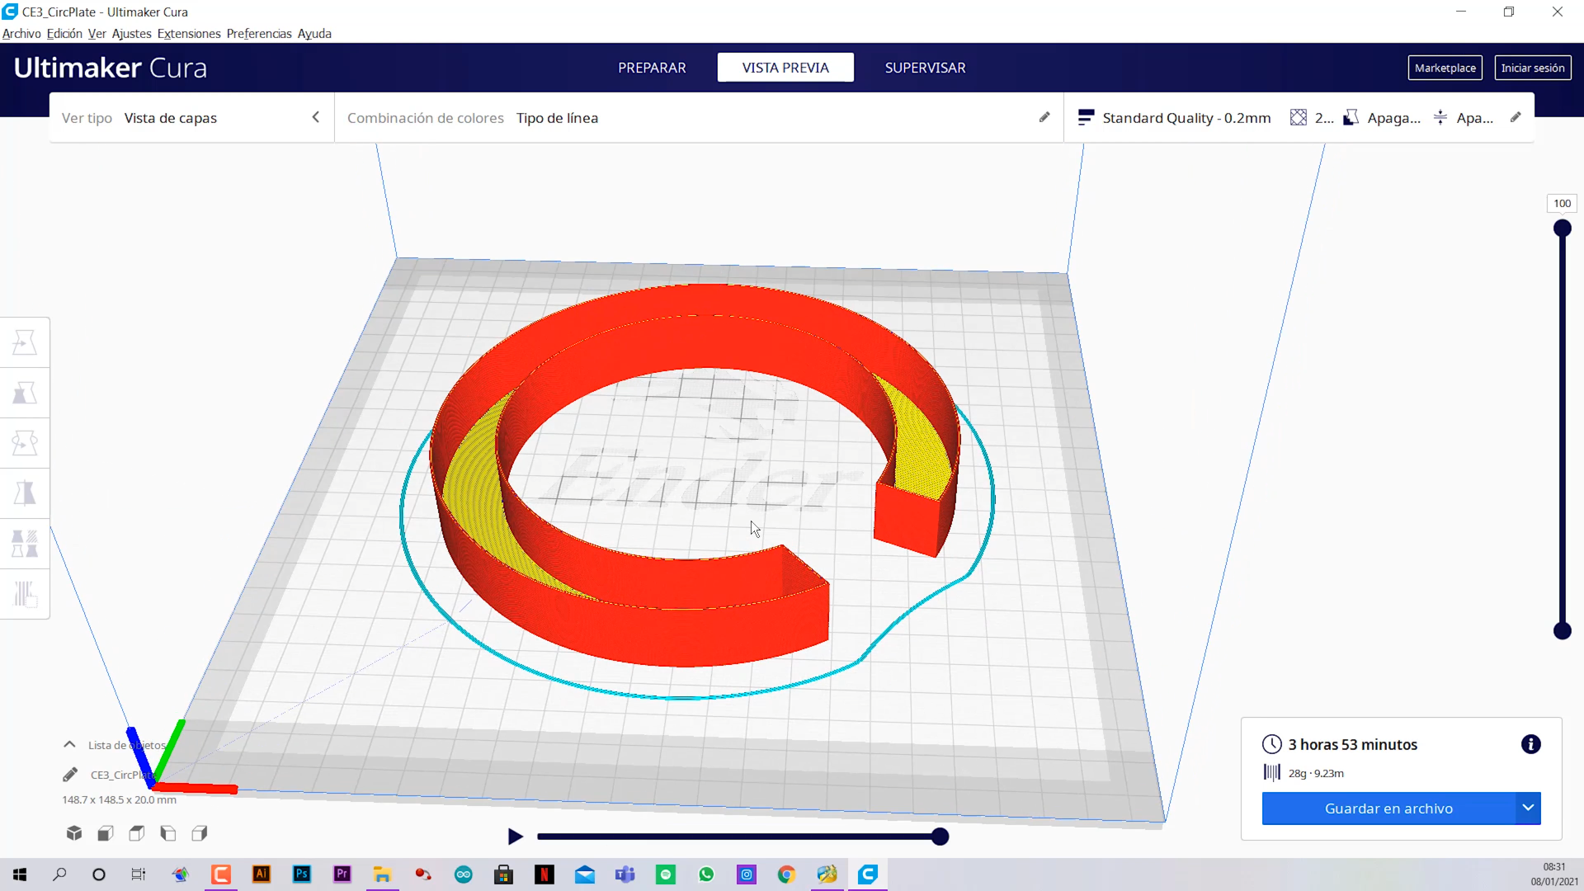This screenshot has width=1584, height=891.
Task: Toggle Combinación de colores color scheme
Action: pyautogui.click(x=426, y=117)
